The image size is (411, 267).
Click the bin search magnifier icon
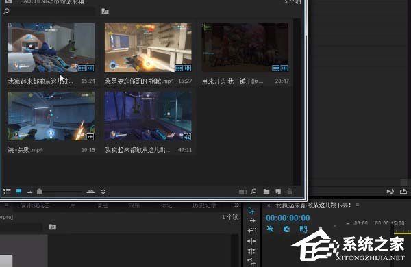[x=7, y=11]
